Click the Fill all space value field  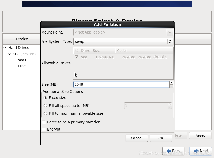click(146, 106)
